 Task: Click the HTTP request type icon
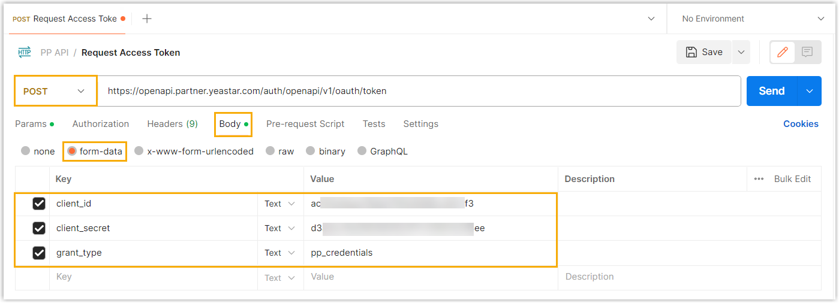(x=25, y=52)
